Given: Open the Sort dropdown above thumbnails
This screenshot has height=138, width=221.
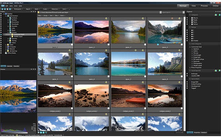Looking at the screenshot, I should (52, 15).
